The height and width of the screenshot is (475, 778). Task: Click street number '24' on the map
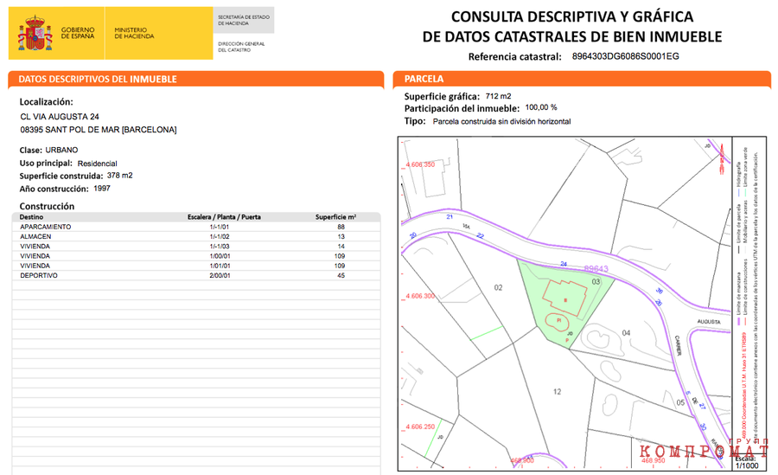[x=564, y=264]
